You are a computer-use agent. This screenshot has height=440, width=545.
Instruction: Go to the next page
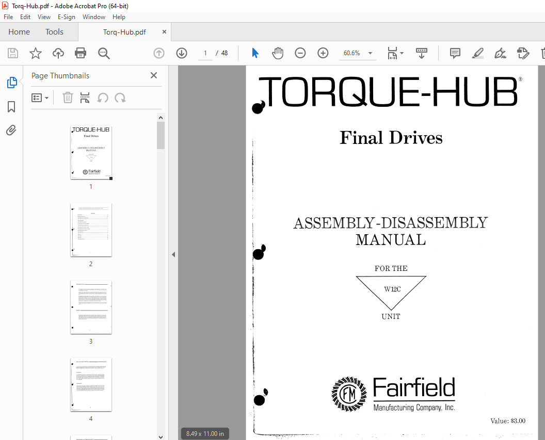point(181,53)
